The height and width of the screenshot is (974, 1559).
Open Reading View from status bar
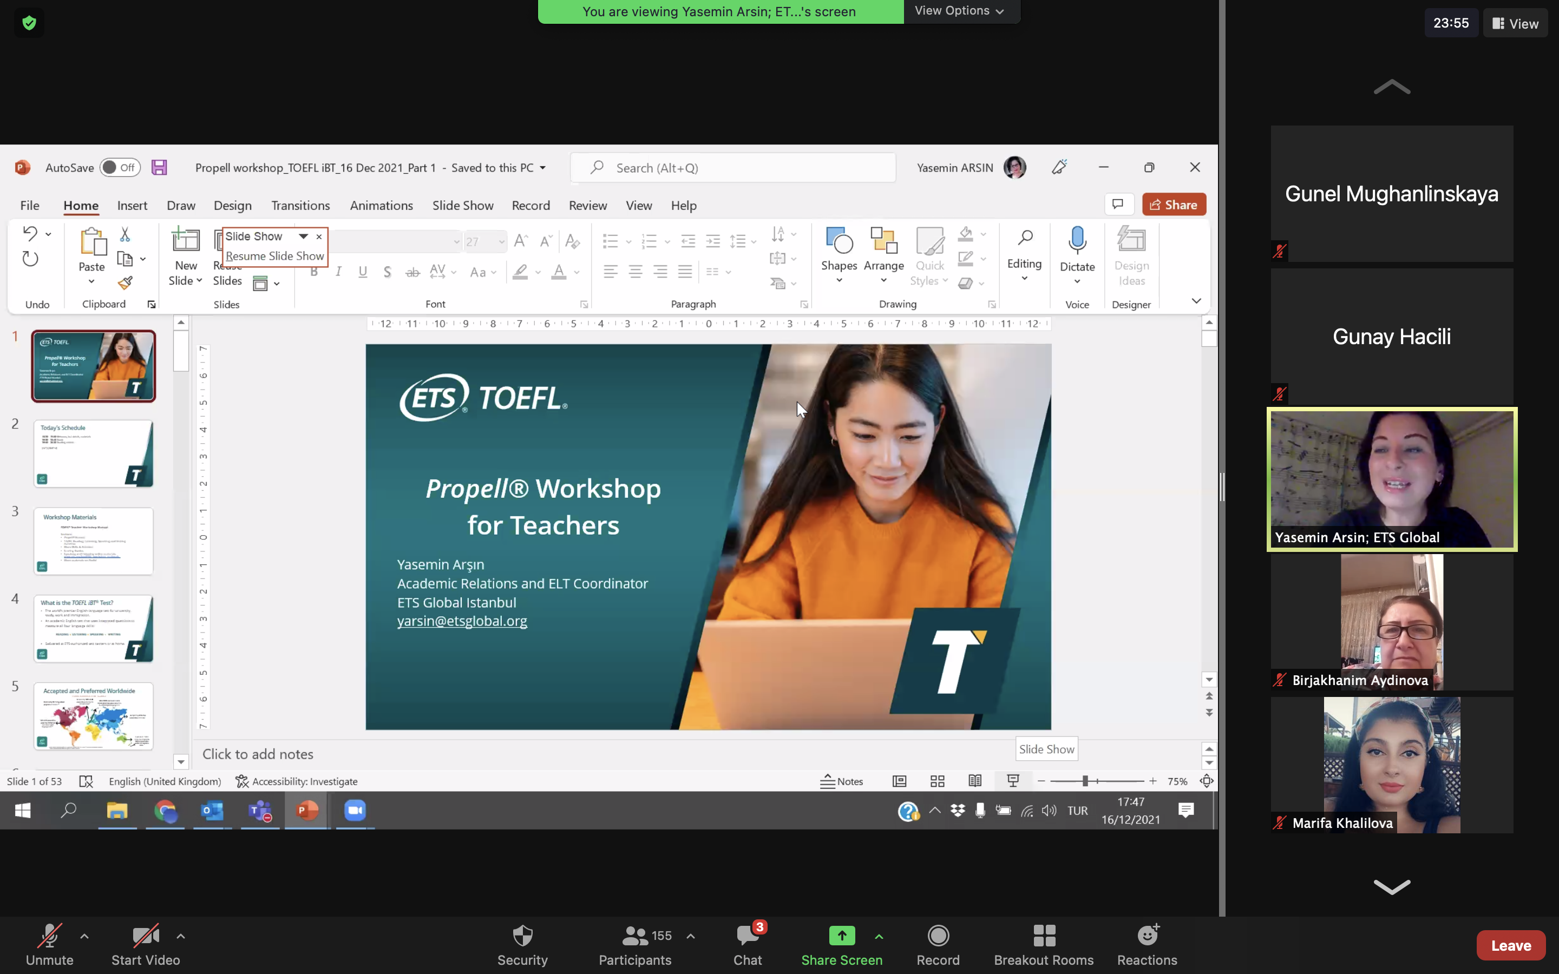(x=975, y=781)
